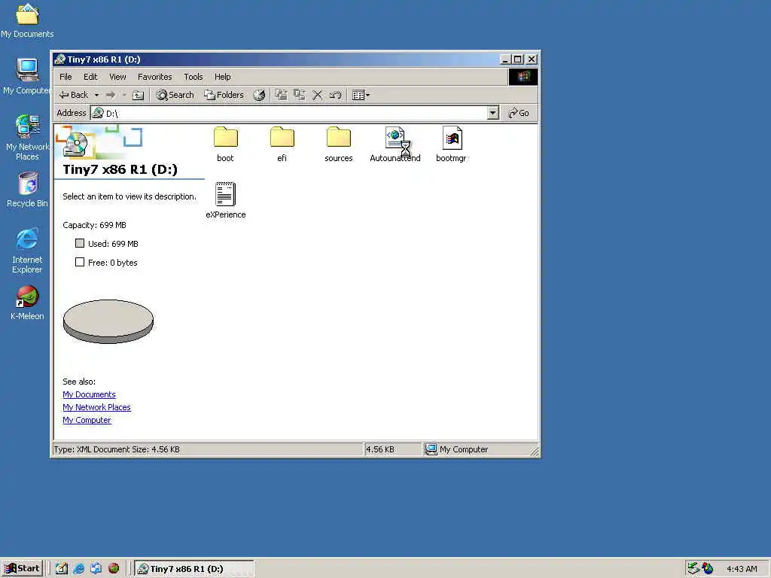
Task: Click the Windows logo throbber
Action: pyautogui.click(x=523, y=77)
